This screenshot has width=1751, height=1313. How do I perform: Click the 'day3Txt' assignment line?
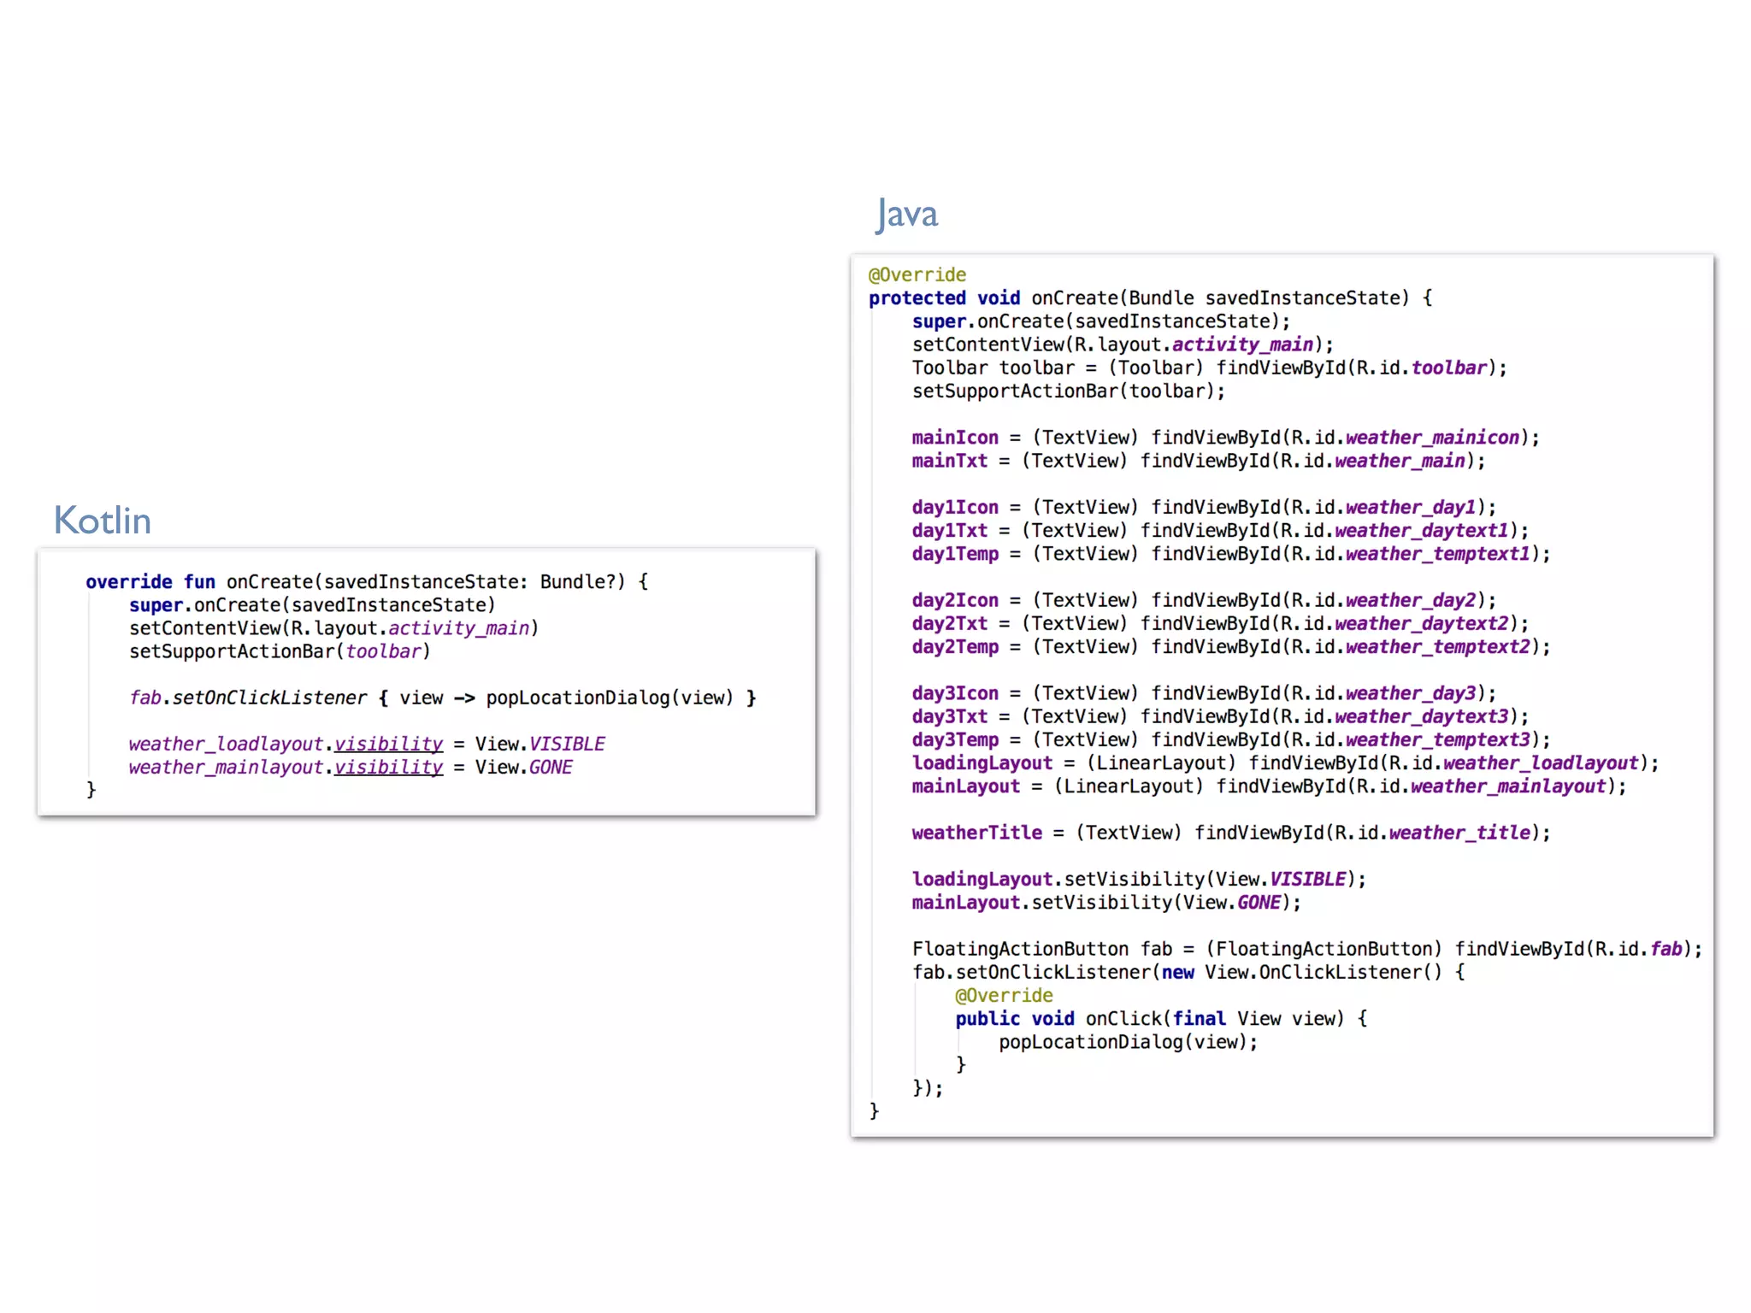pos(1220,716)
